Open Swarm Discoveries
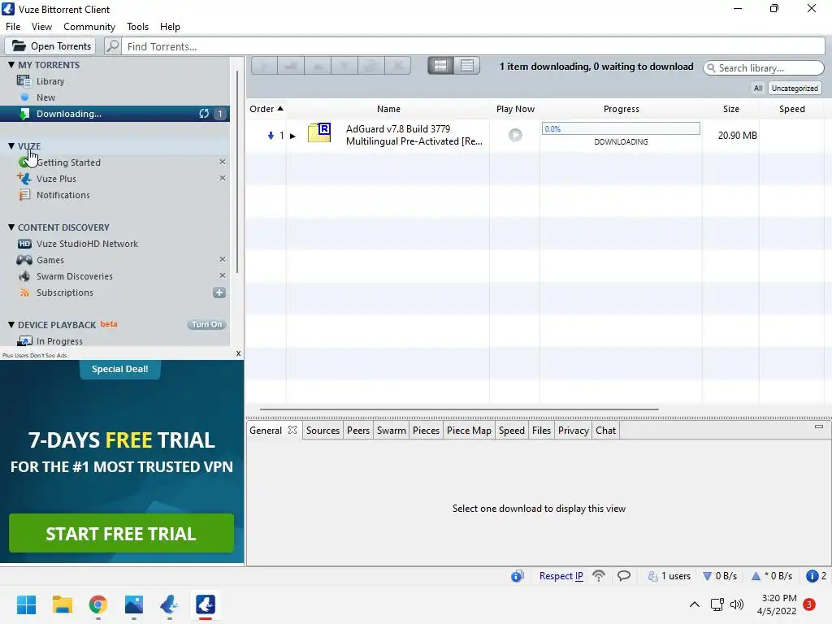The height and width of the screenshot is (624, 832). pos(74,276)
